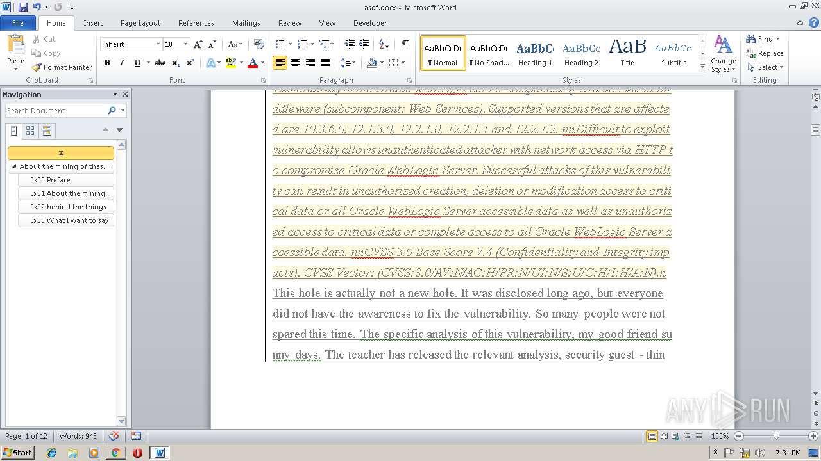Switch to the Developer tab

[370, 23]
